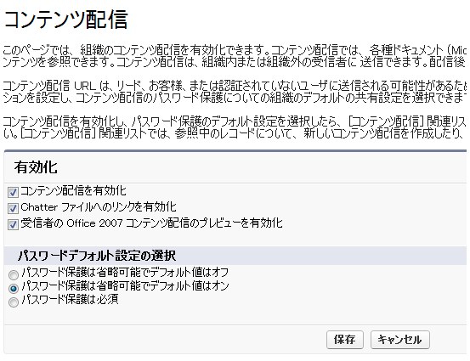Uncheck the コンテンツ配信を有効化 checkbox
The width and height of the screenshot is (470, 361).
(13, 192)
